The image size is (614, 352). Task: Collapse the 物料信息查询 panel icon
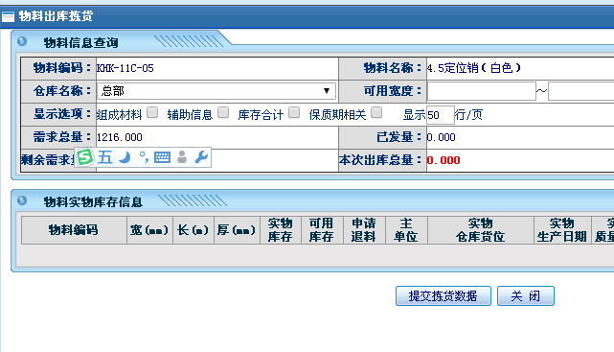point(22,41)
